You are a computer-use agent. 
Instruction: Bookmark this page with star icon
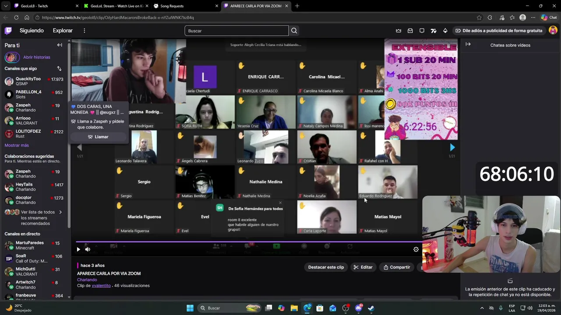click(x=479, y=17)
